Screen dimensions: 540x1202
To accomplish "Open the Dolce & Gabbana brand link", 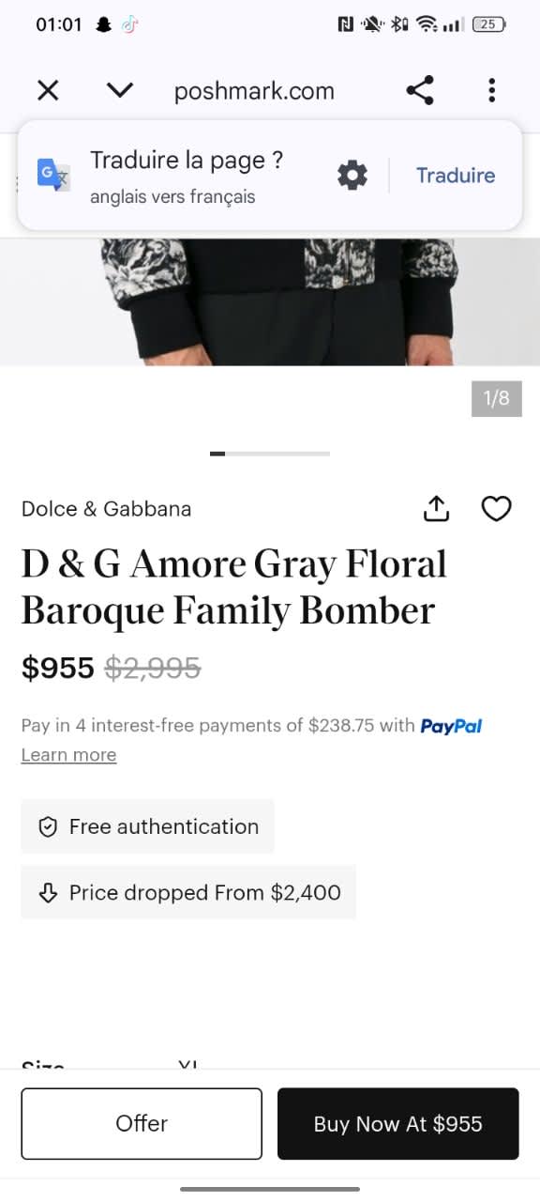I will [x=106, y=509].
